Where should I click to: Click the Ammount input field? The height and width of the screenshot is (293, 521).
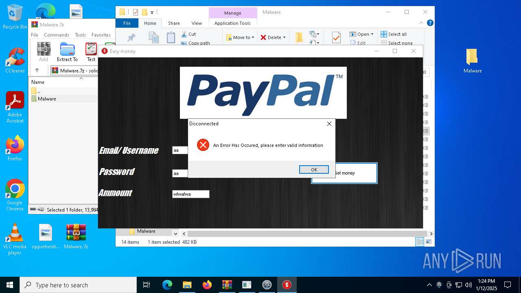190,194
